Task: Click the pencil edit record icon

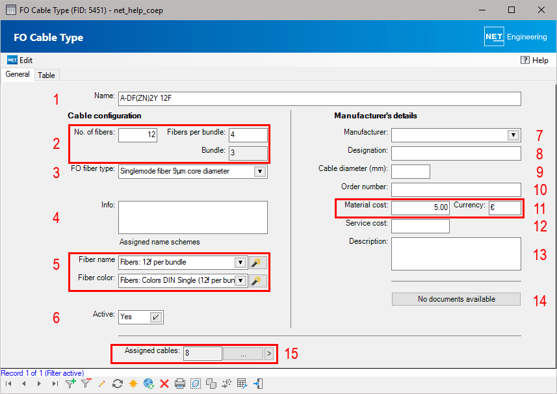Action: pos(101,384)
